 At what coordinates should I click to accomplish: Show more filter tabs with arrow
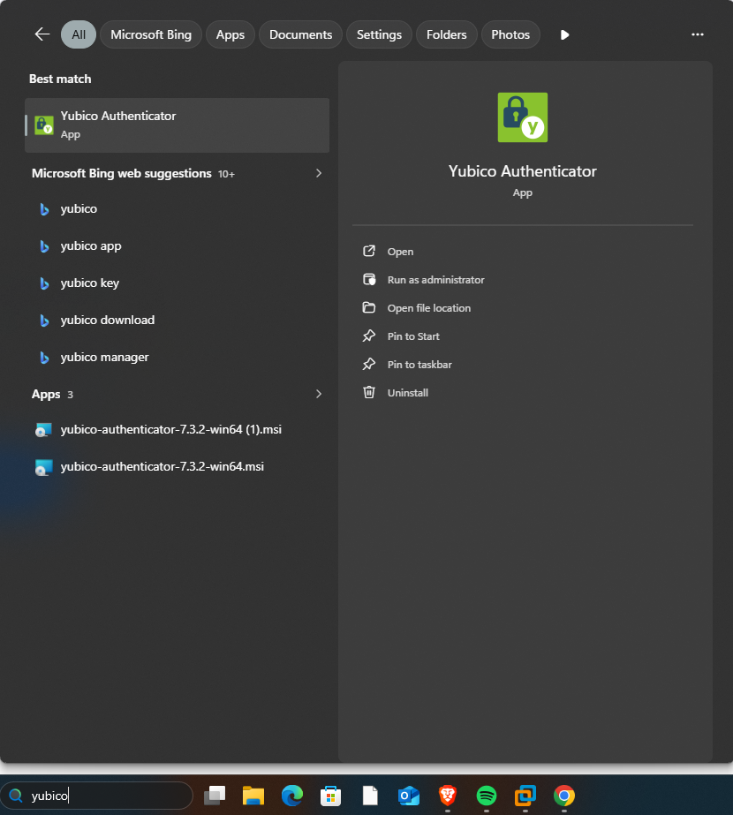565,34
